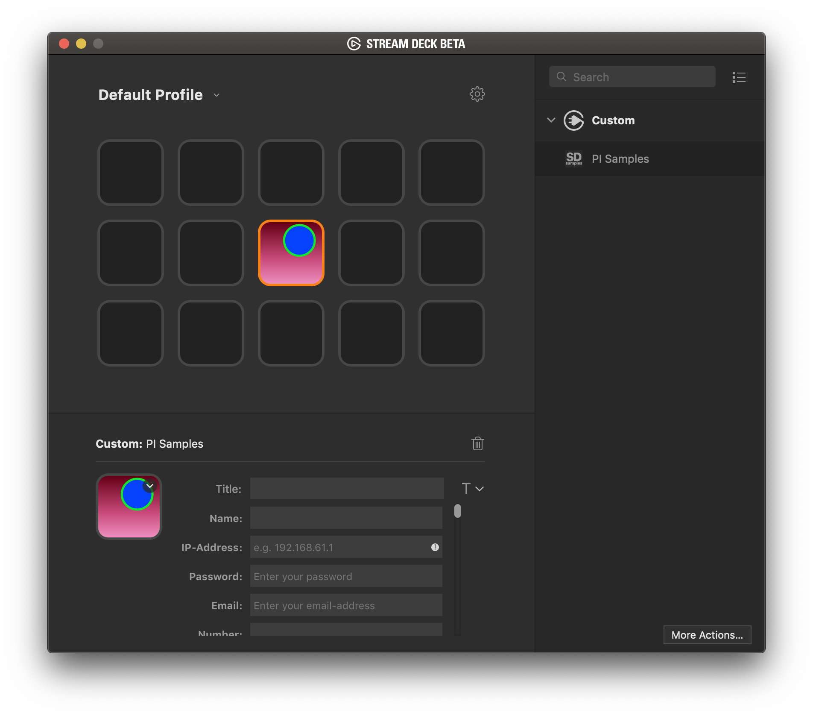Open the key icon chooser arrow
This screenshot has height=716, width=813.
150,486
